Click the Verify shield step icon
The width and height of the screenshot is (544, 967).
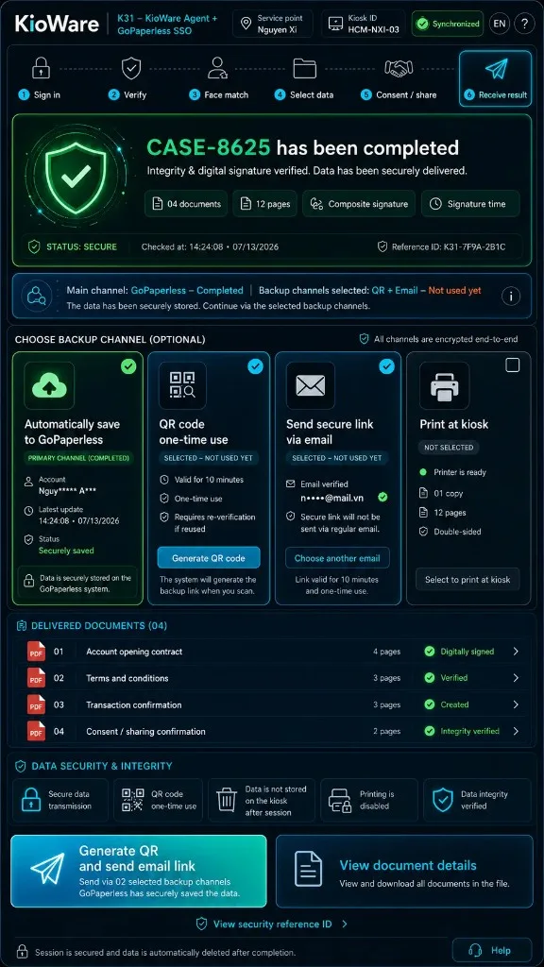[130, 68]
